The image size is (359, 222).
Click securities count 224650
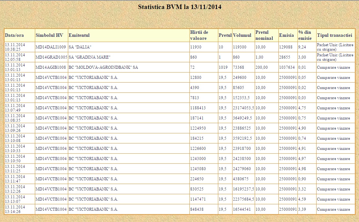click(197, 179)
